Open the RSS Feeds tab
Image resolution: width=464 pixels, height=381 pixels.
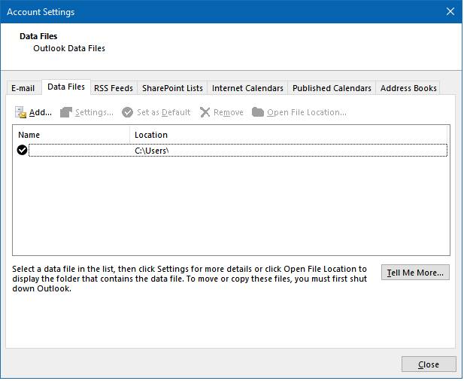tap(114, 88)
